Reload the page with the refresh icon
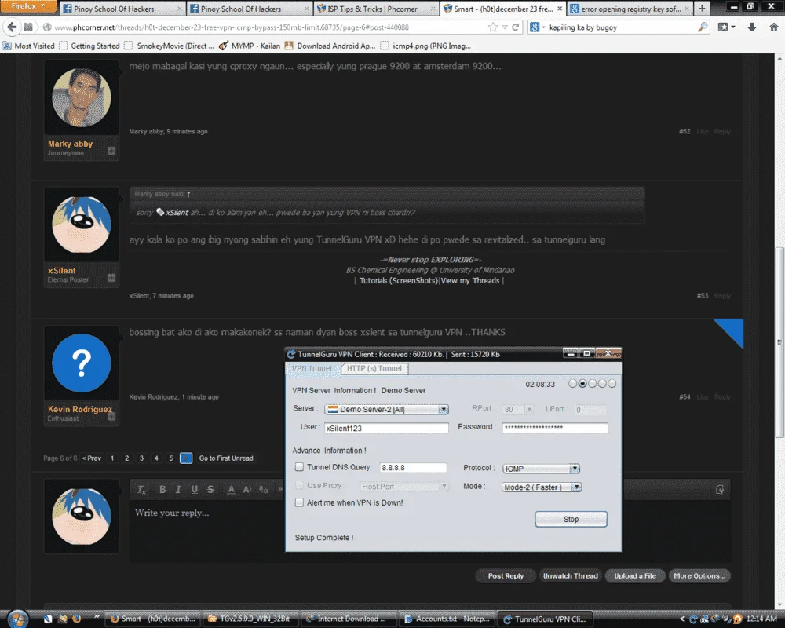This screenshot has width=785, height=628. (x=515, y=27)
